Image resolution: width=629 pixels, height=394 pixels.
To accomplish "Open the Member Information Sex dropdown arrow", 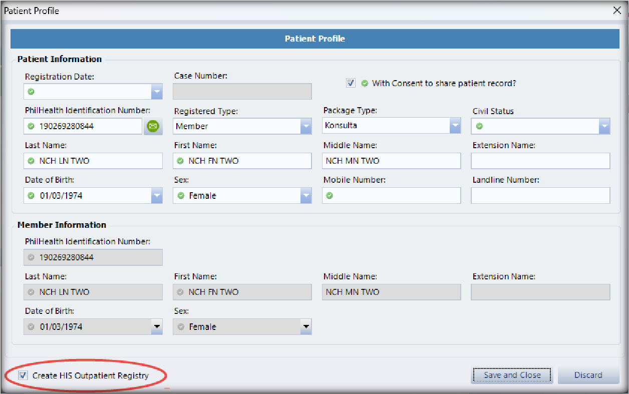I will (305, 327).
